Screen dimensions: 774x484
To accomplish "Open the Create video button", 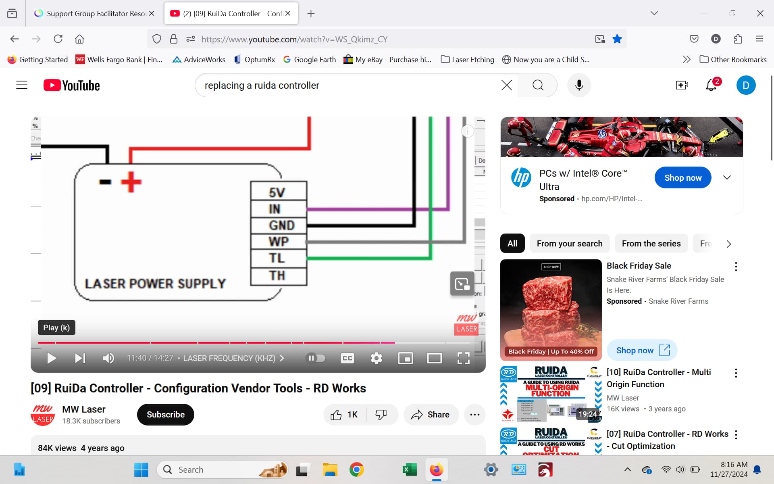I will (682, 85).
